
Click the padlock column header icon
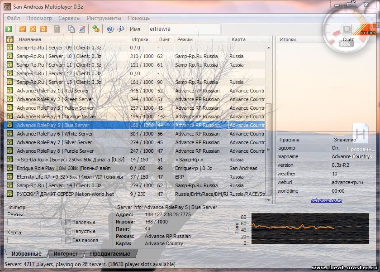pyautogui.click(x=9, y=39)
